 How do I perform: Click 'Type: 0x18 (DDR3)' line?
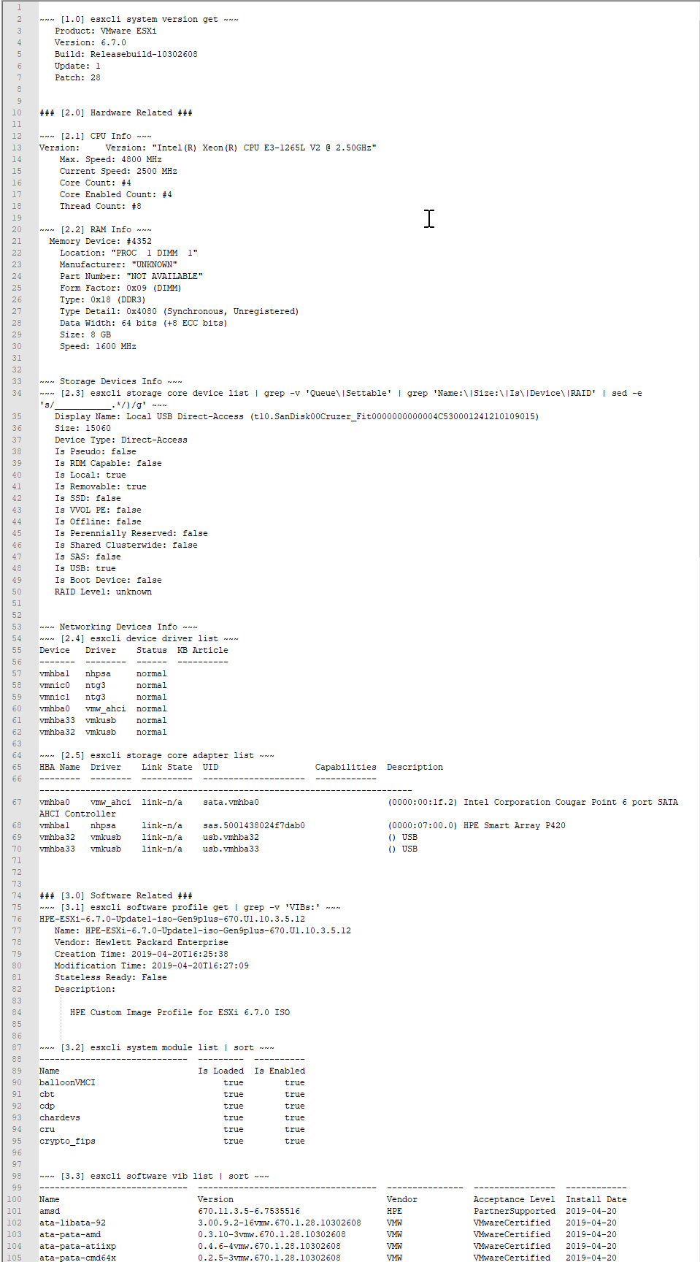(103, 299)
